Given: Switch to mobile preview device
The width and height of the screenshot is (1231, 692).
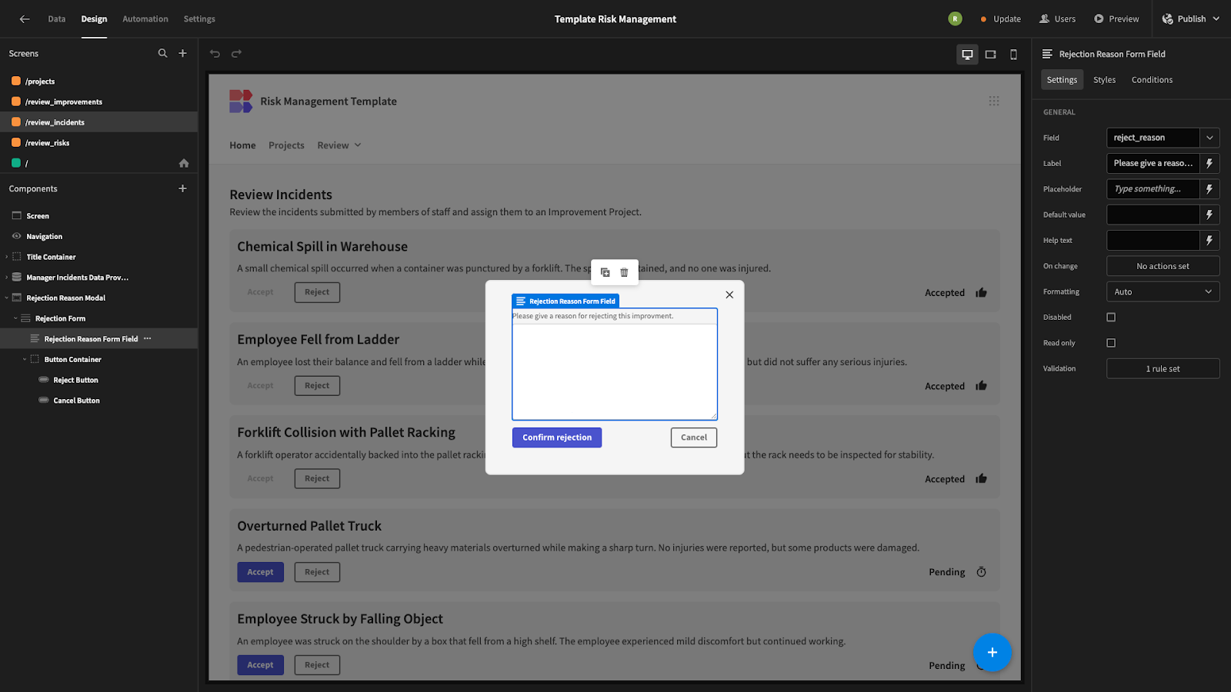Looking at the screenshot, I should [1013, 54].
